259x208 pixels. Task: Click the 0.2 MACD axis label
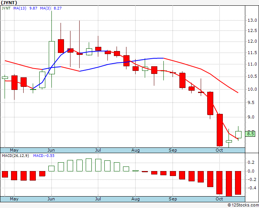pyautogui.click(x=251, y=163)
